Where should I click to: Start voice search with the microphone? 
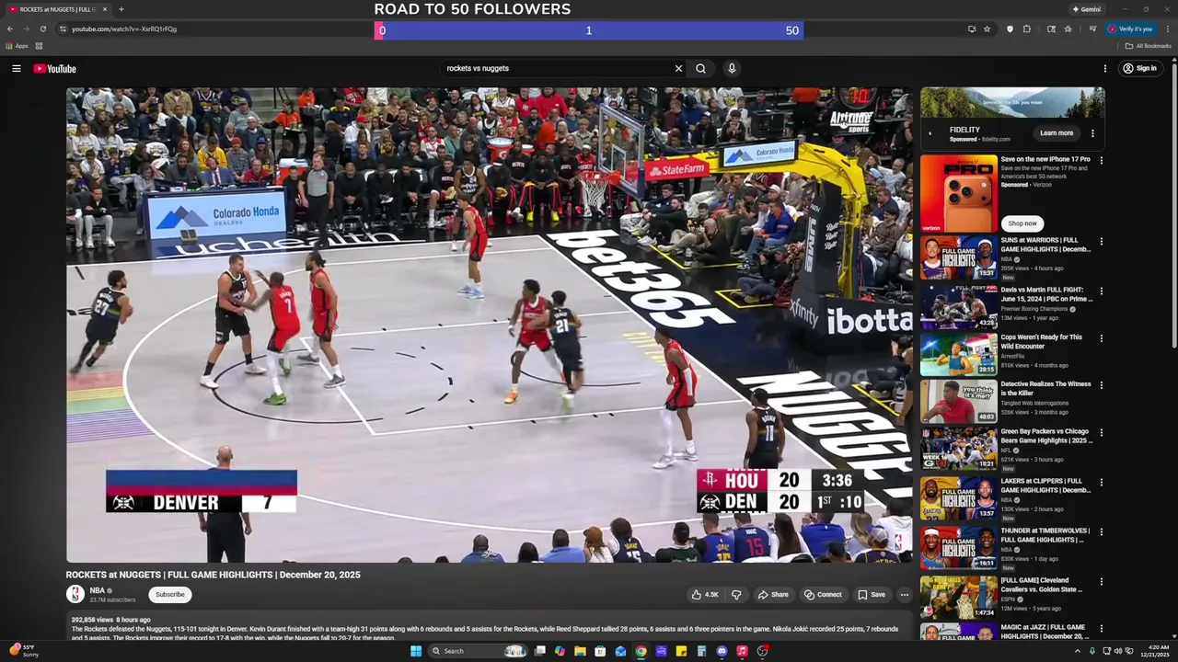732,68
